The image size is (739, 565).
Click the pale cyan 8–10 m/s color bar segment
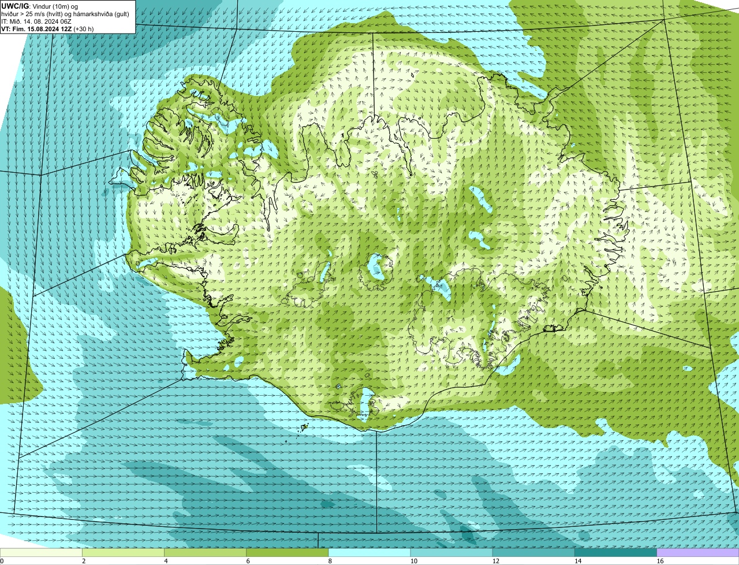(x=369, y=552)
